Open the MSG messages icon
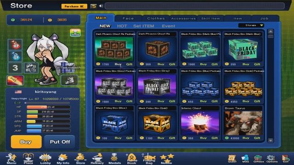The height and width of the screenshot is (165, 294). (245, 159)
